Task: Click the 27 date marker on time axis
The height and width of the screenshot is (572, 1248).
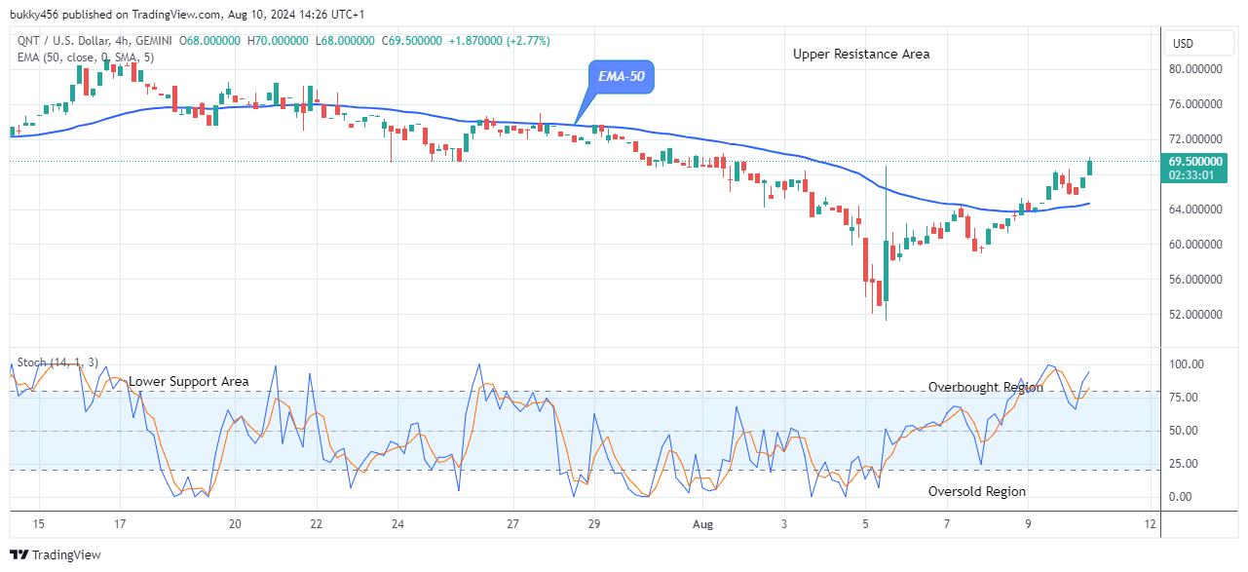Action: [x=512, y=524]
